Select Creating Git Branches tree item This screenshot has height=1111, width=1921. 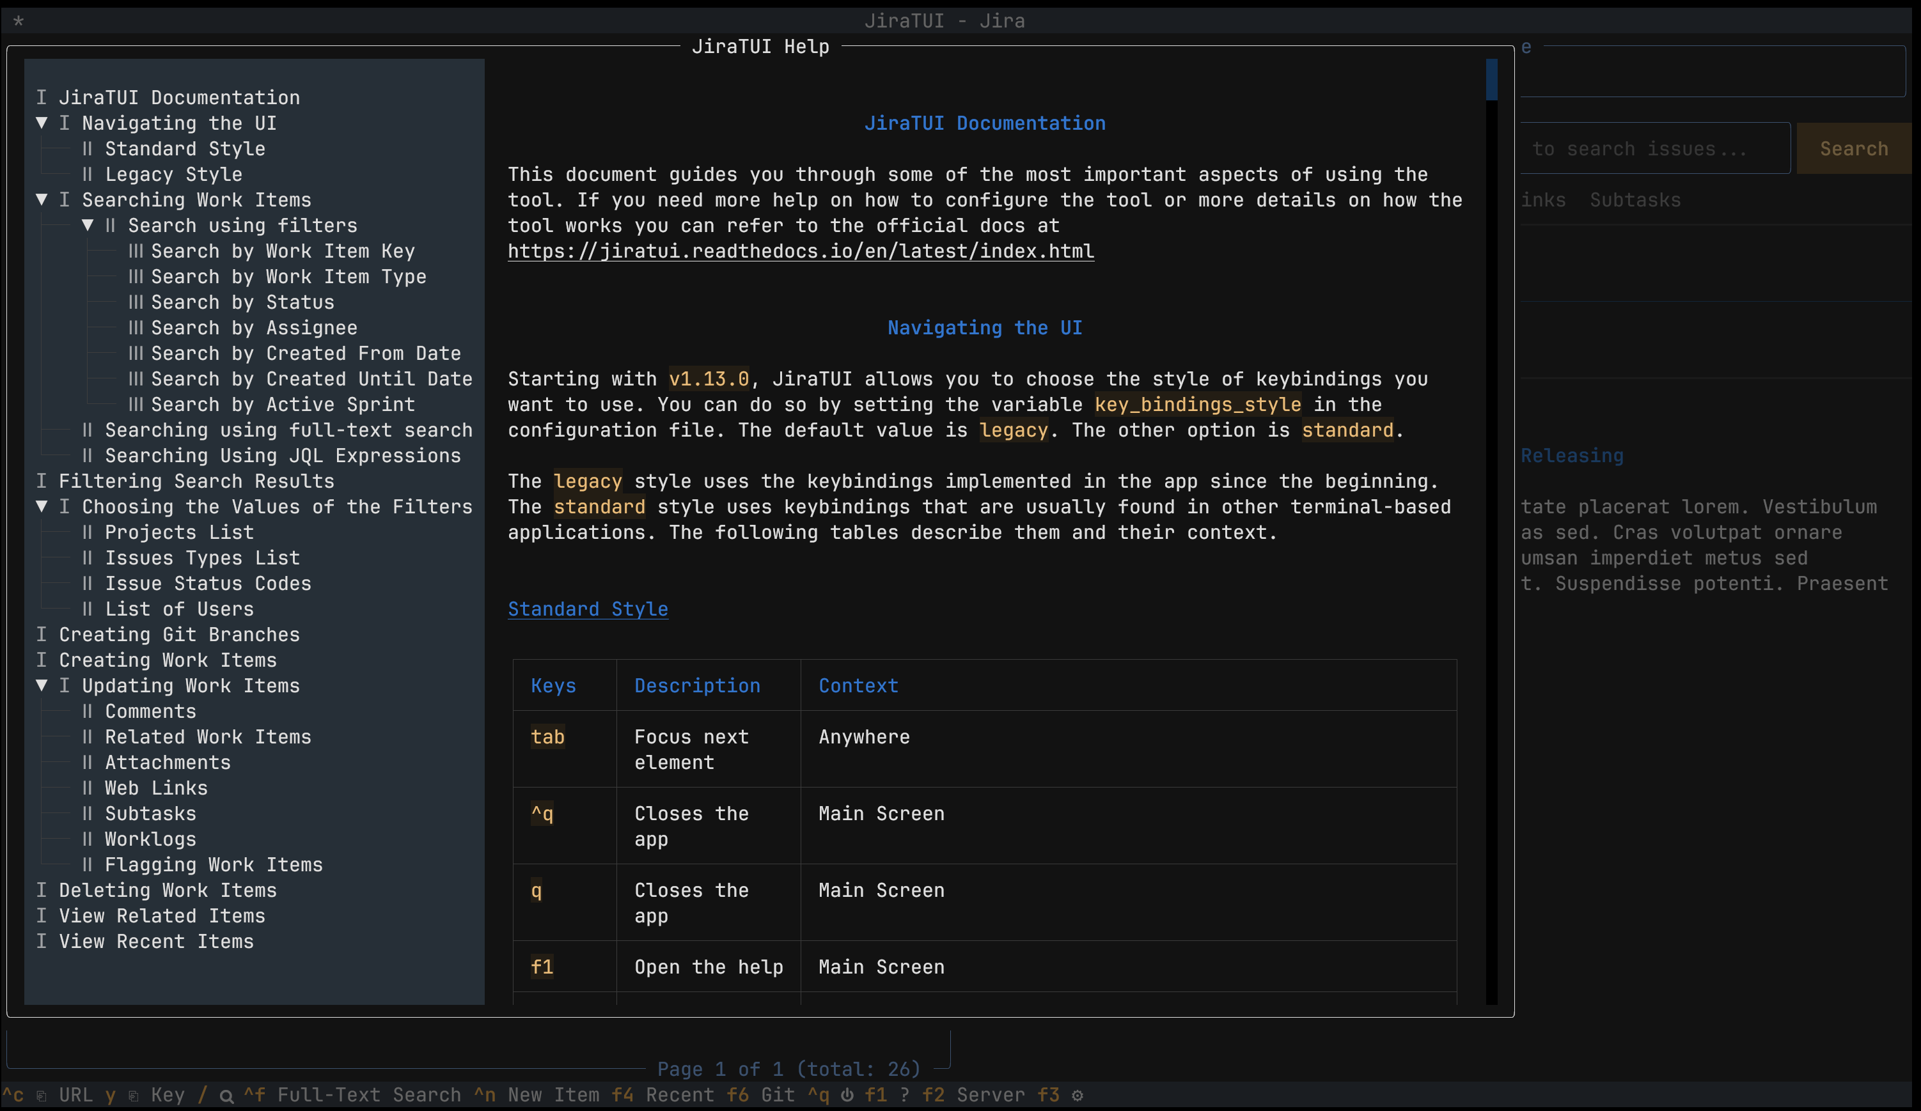click(179, 634)
